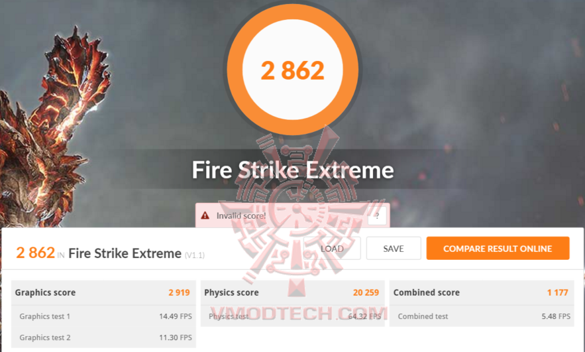Click the (V1.1) version label

[x=195, y=255]
